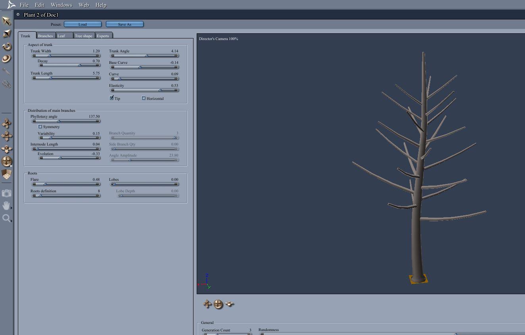Open the File menu
This screenshot has width=525, height=335.
(24, 5)
